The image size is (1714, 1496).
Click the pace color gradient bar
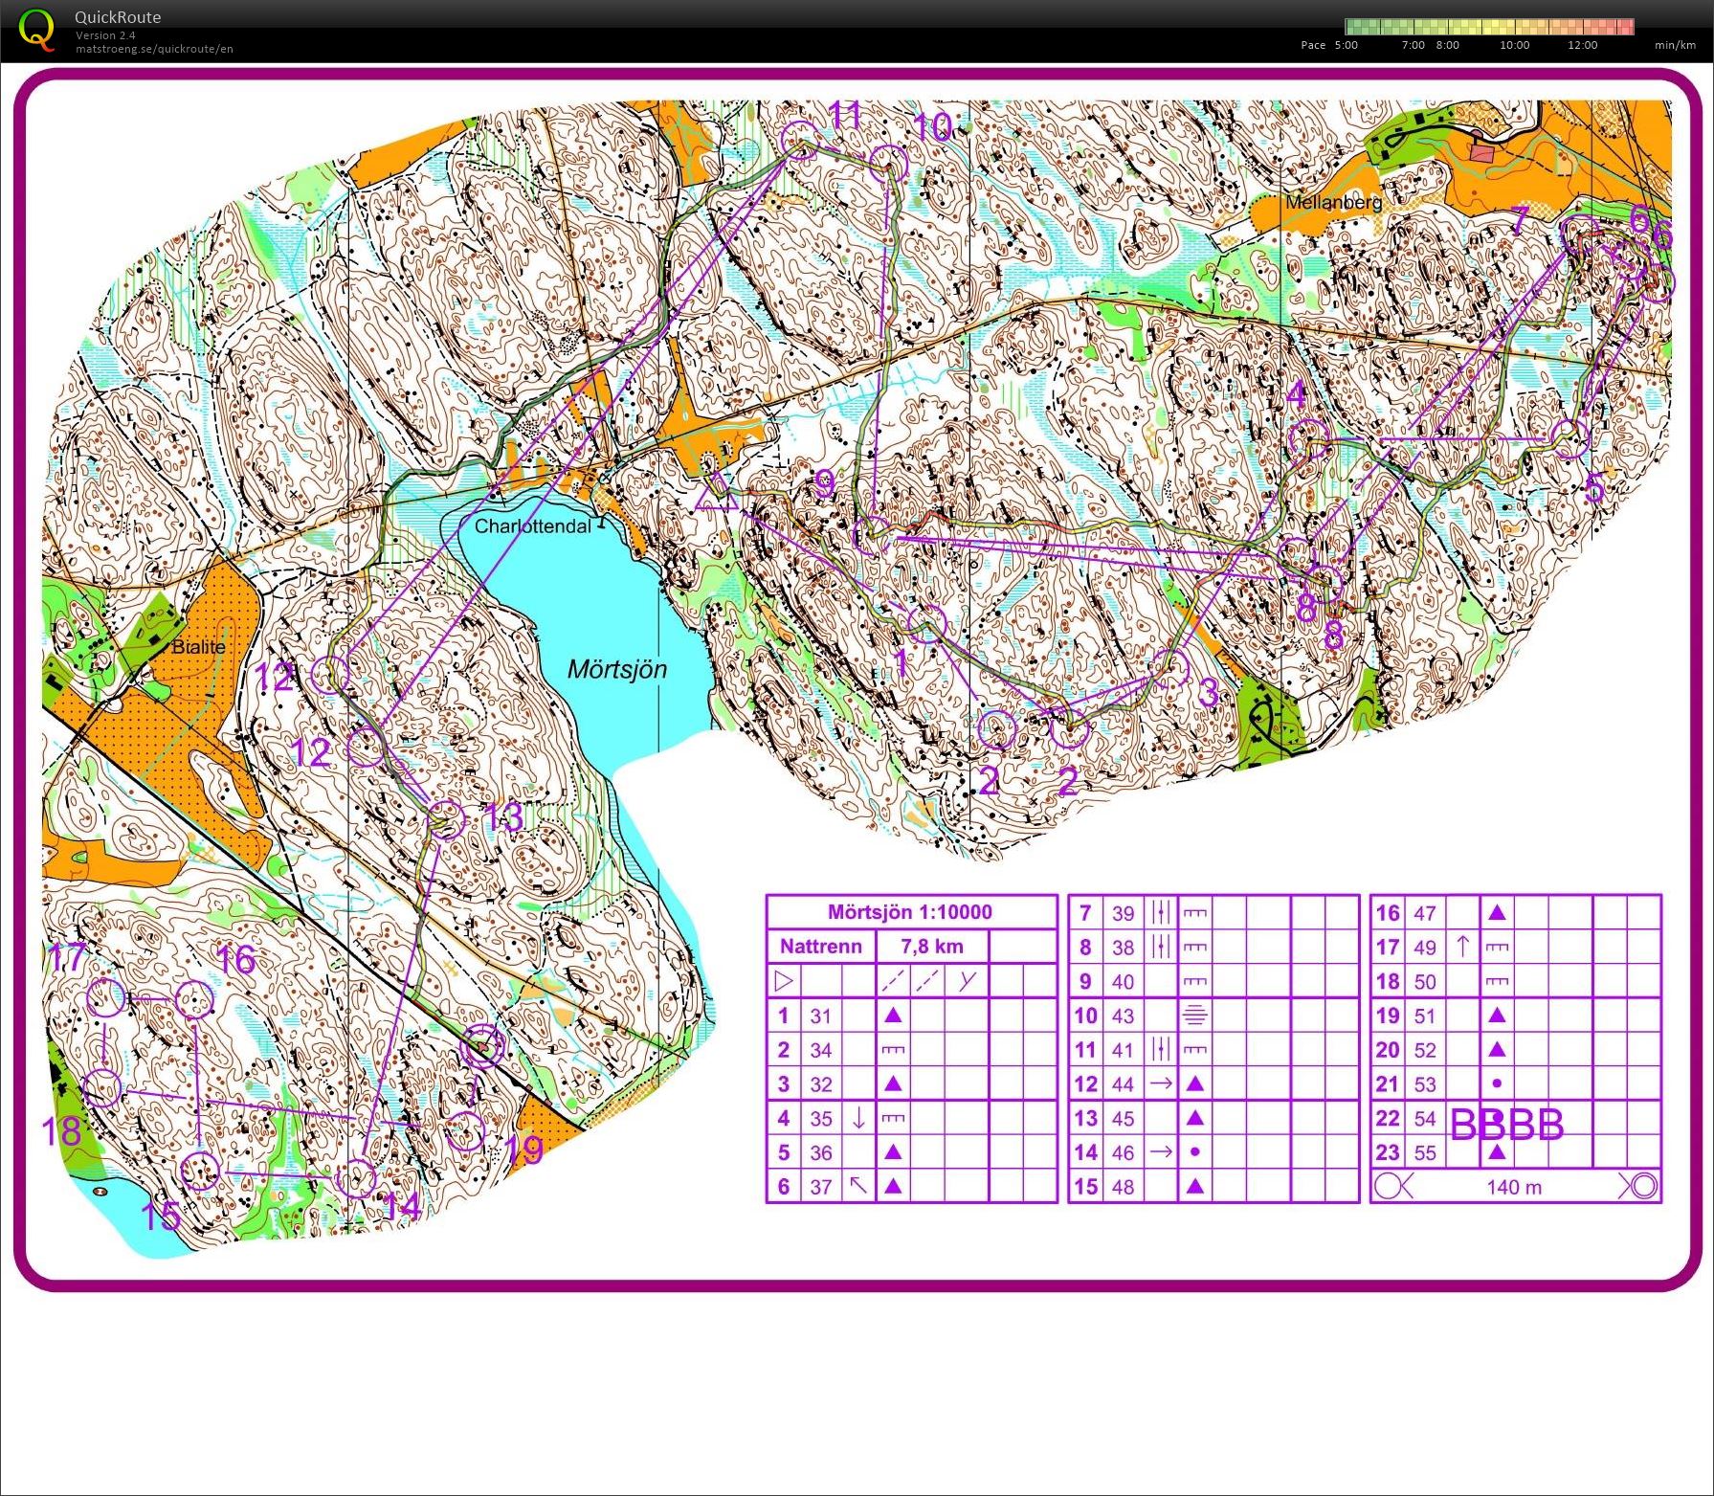click(x=1489, y=27)
